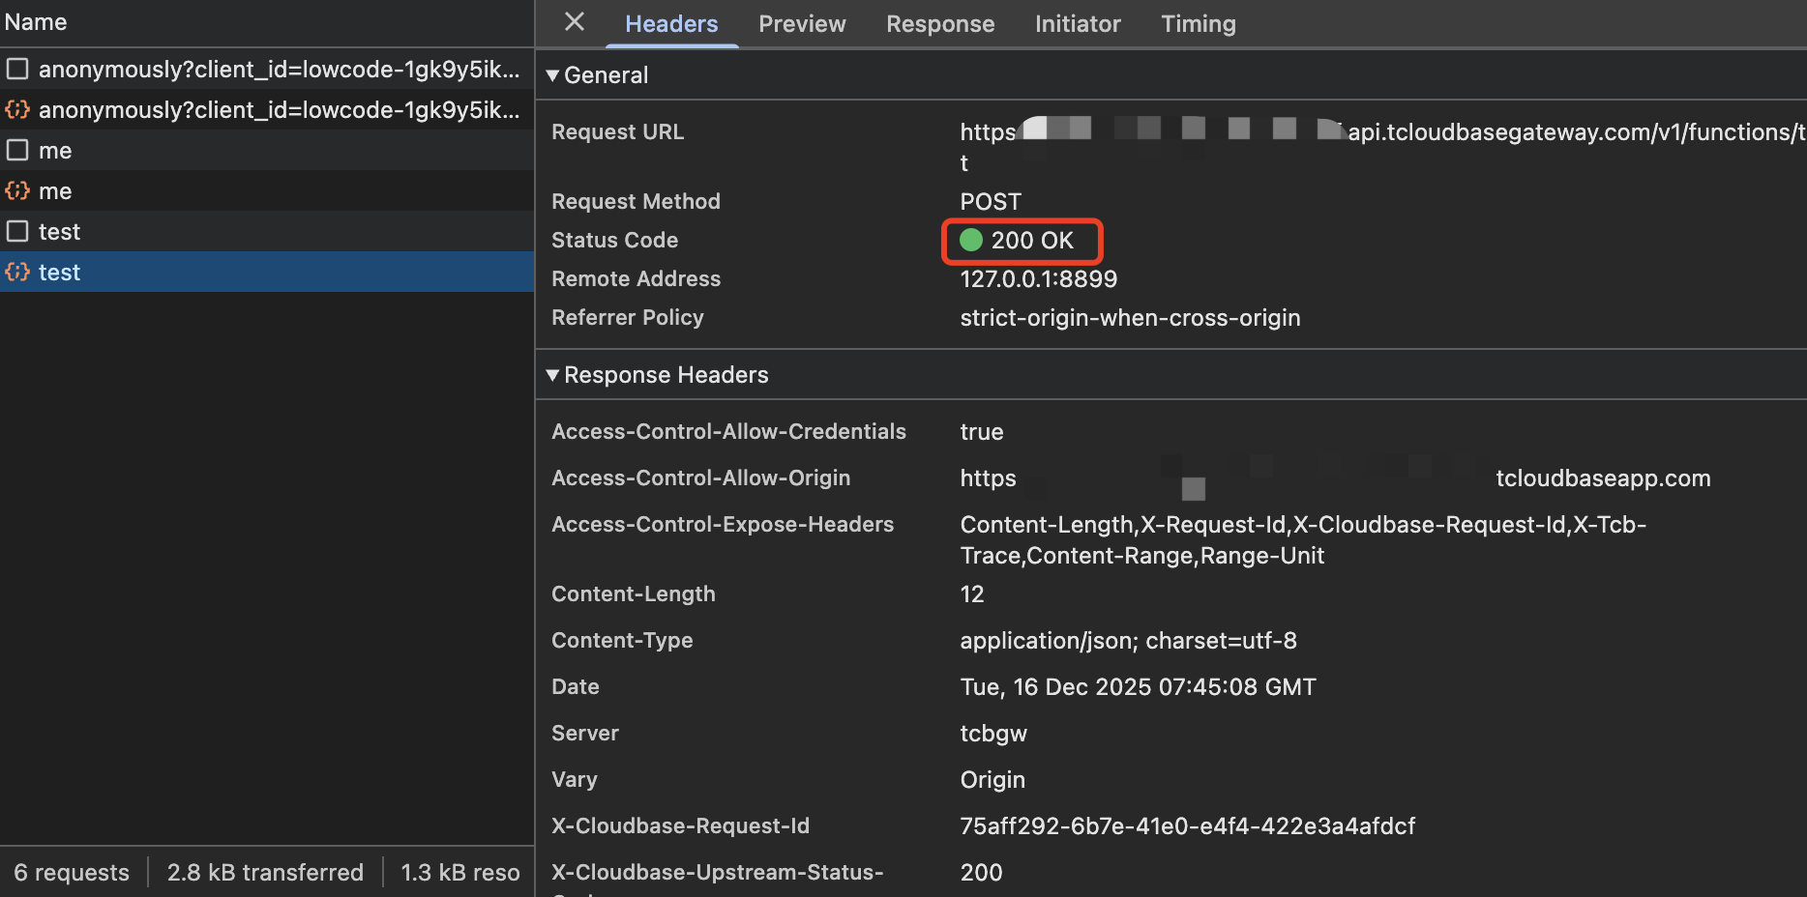Click JSON braces icon of me request
Screen dimensions: 1807x897
17,191
